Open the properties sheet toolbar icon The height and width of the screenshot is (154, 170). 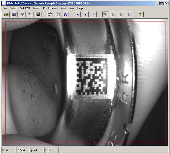50,14
